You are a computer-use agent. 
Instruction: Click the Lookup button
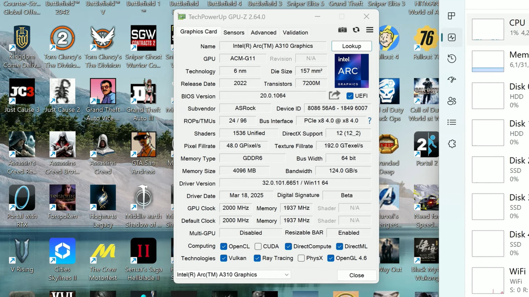click(351, 46)
